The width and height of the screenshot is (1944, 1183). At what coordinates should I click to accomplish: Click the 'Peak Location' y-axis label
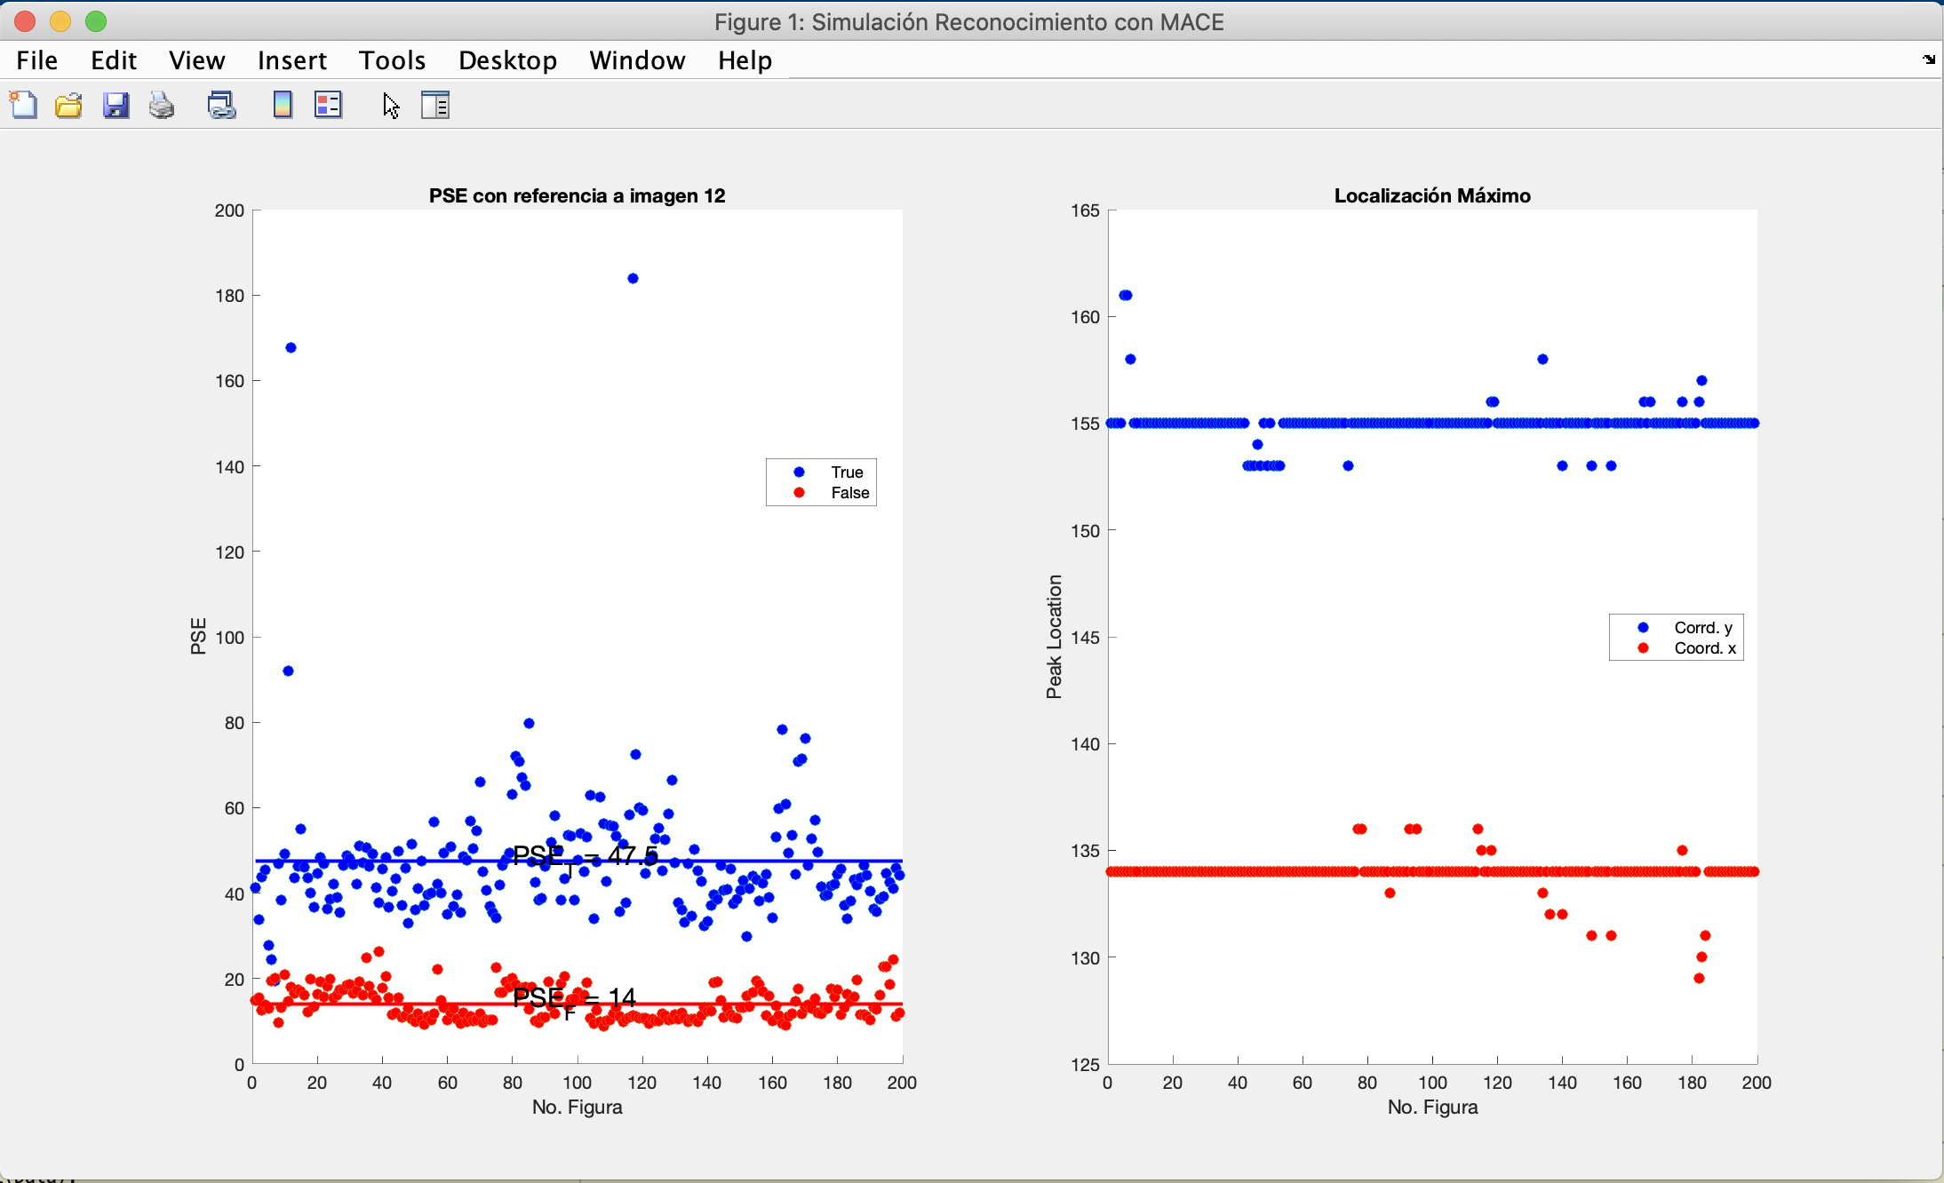[x=1054, y=636]
